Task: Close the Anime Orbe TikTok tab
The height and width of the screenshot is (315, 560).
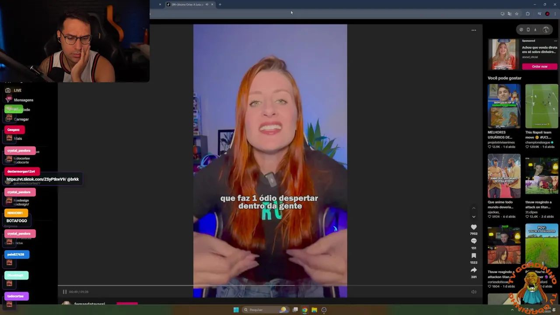Action: [x=212, y=4]
